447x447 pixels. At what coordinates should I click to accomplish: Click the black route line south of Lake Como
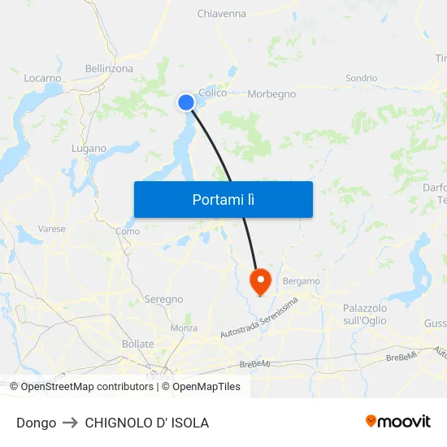pyautogui.click(x=250, y=241)
